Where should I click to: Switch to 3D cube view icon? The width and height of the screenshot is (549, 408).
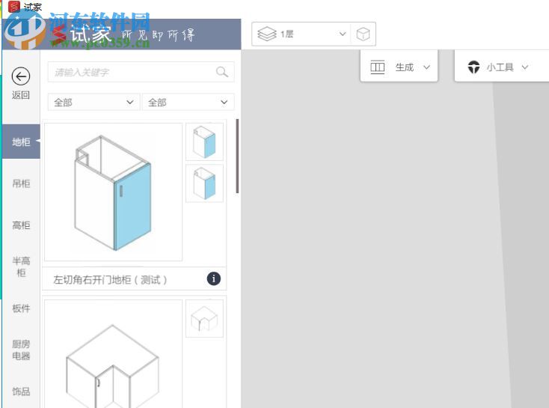point(363,34)
